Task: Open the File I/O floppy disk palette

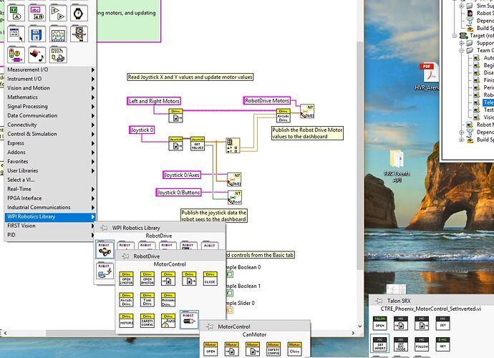Action: (x=37, y=34)
